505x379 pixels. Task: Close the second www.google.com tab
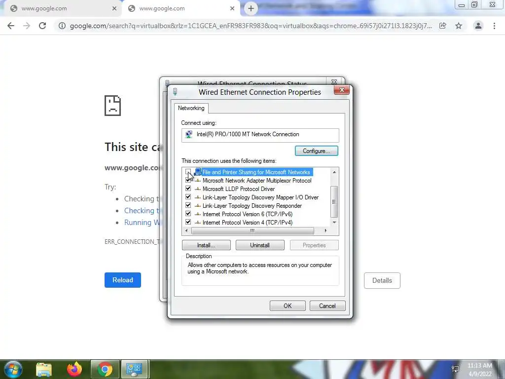[x=232, y=9]
